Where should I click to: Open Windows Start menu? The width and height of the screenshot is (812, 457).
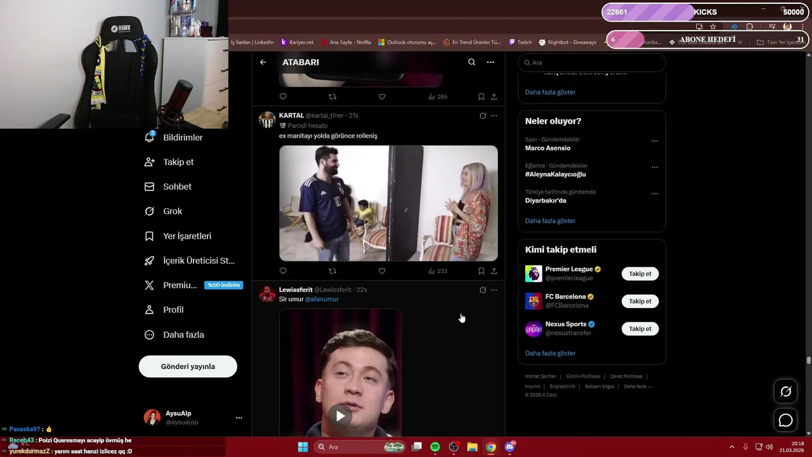pyautogui.click(x=303, y=447)
